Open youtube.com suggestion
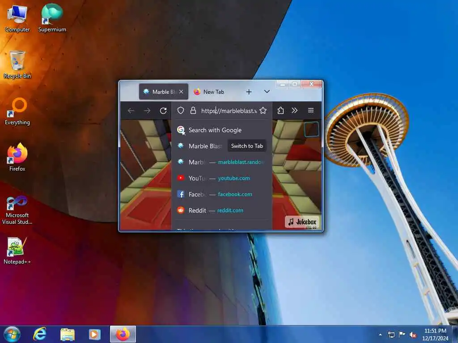Viewport: 458px width, 343px height. pos(222,178)
